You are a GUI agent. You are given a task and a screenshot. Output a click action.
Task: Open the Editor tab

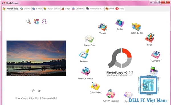pyautogui.click(x=37, y=9)
